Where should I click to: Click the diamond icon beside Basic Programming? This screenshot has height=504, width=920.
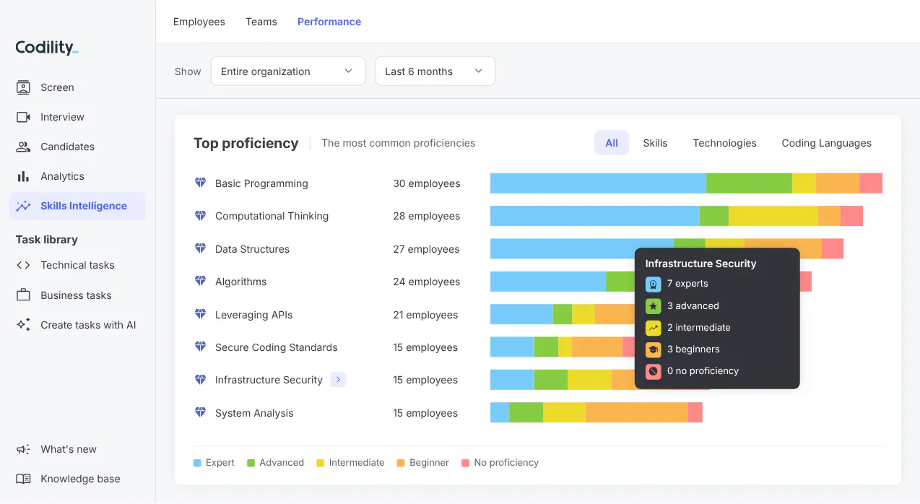201,183
